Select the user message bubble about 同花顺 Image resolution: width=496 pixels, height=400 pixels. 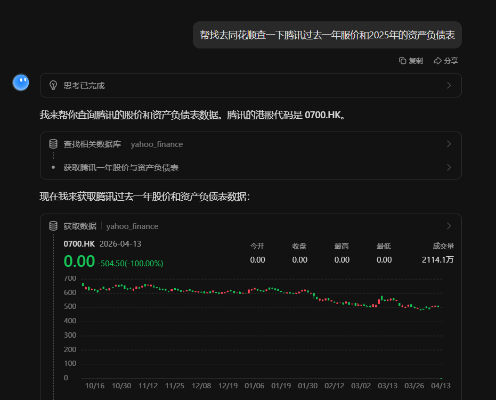pos(327,35)
